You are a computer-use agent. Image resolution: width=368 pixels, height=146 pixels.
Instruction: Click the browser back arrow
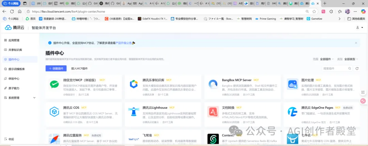(x=4, y=12)
